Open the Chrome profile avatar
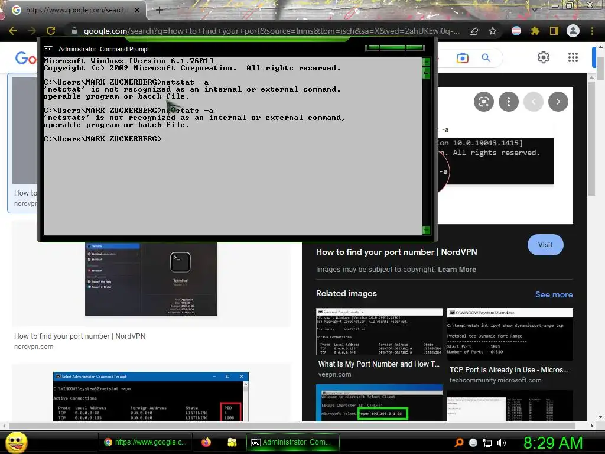This screenshot has height=454, width=605. click(573, 31)
